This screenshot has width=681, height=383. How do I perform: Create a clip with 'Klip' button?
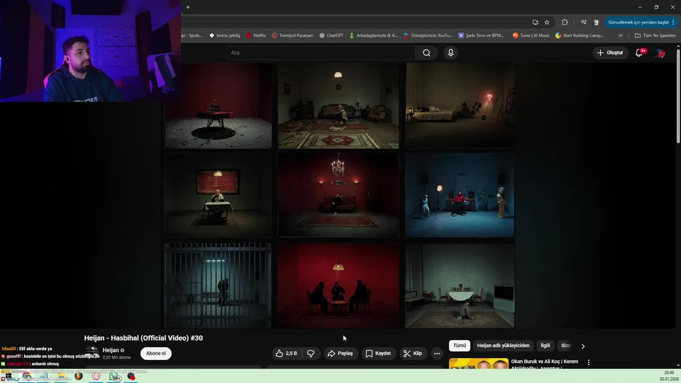pyautogui.click(x=413, y=353)
